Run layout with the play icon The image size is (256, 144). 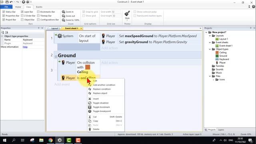(x=24, y=2)
